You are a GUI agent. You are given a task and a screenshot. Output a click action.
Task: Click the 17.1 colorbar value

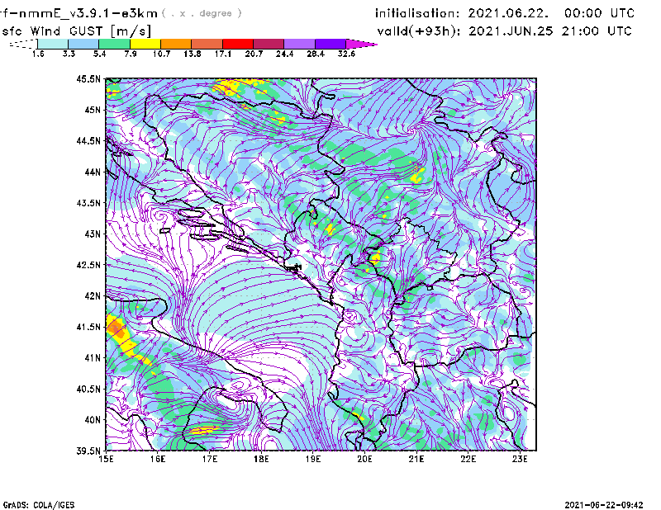(x=222, y=54)
